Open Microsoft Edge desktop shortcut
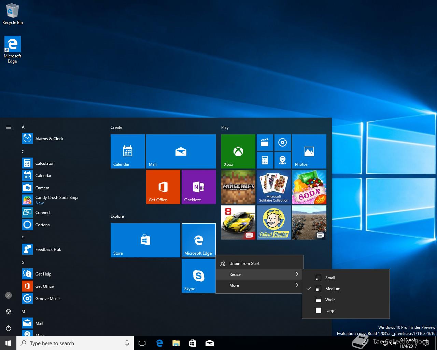Screen dimensions: 437x350 (x=13, y=50)
